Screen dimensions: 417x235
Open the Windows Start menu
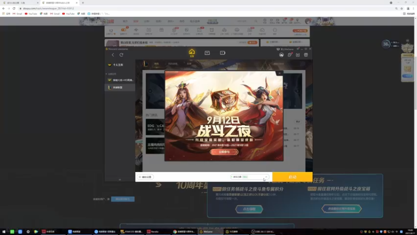coord(4,232)
